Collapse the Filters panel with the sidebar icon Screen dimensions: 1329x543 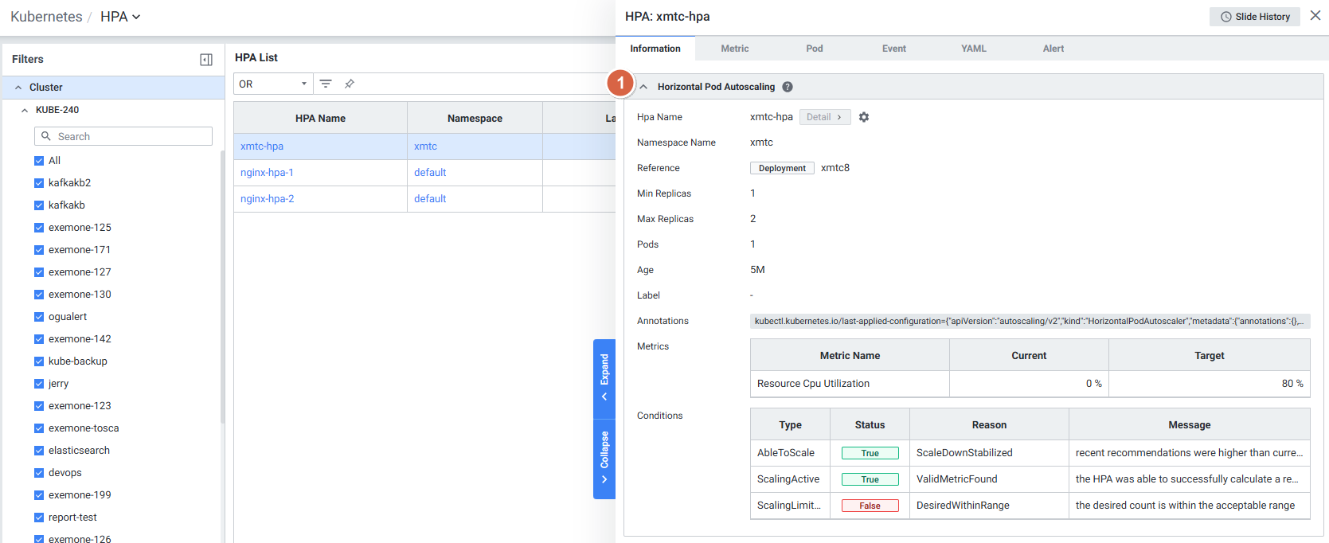point(206,60)
